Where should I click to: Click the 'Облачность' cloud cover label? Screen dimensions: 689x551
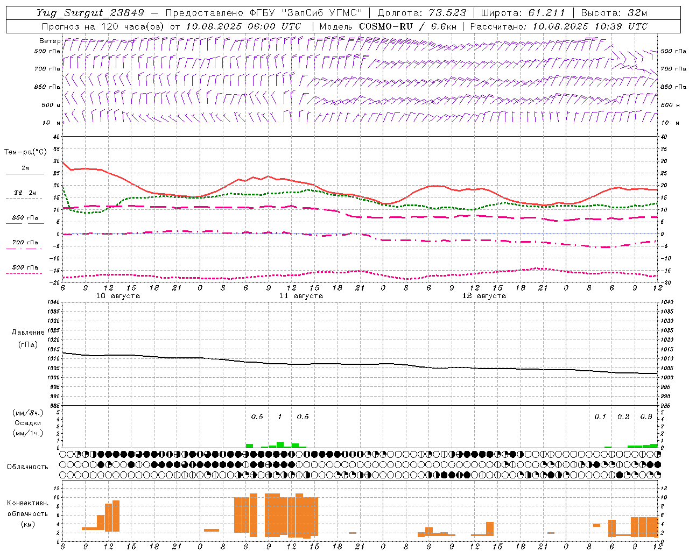click(27, 467)
